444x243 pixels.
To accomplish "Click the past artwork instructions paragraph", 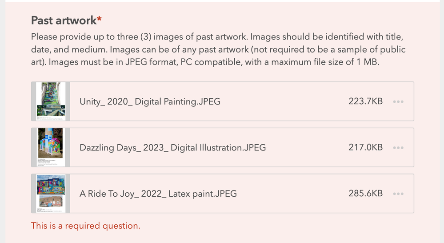I will pyautogui.click(x=218, y=49).
